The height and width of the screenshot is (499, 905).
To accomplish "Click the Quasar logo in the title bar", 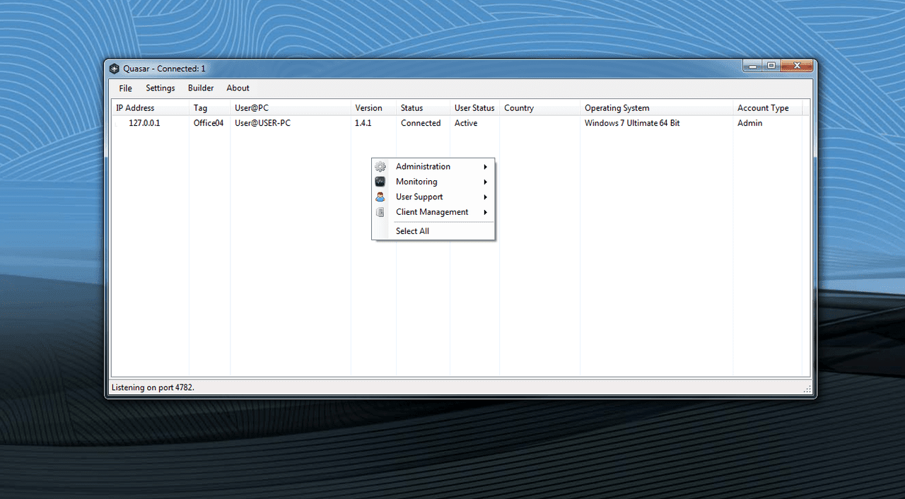I will [115, 69].
